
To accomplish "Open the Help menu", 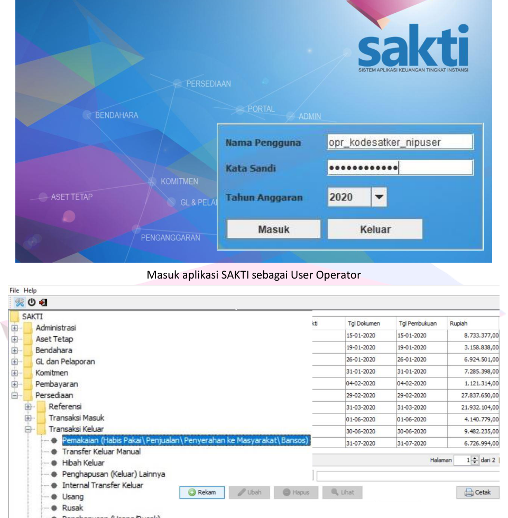I will pos(31,291).
